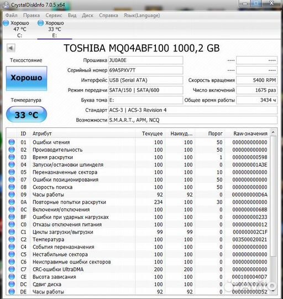Viewport: 283px width, 299px height.
Task: Click status icon for 05 Переназначенные сектора
Action: click(12, 172)
